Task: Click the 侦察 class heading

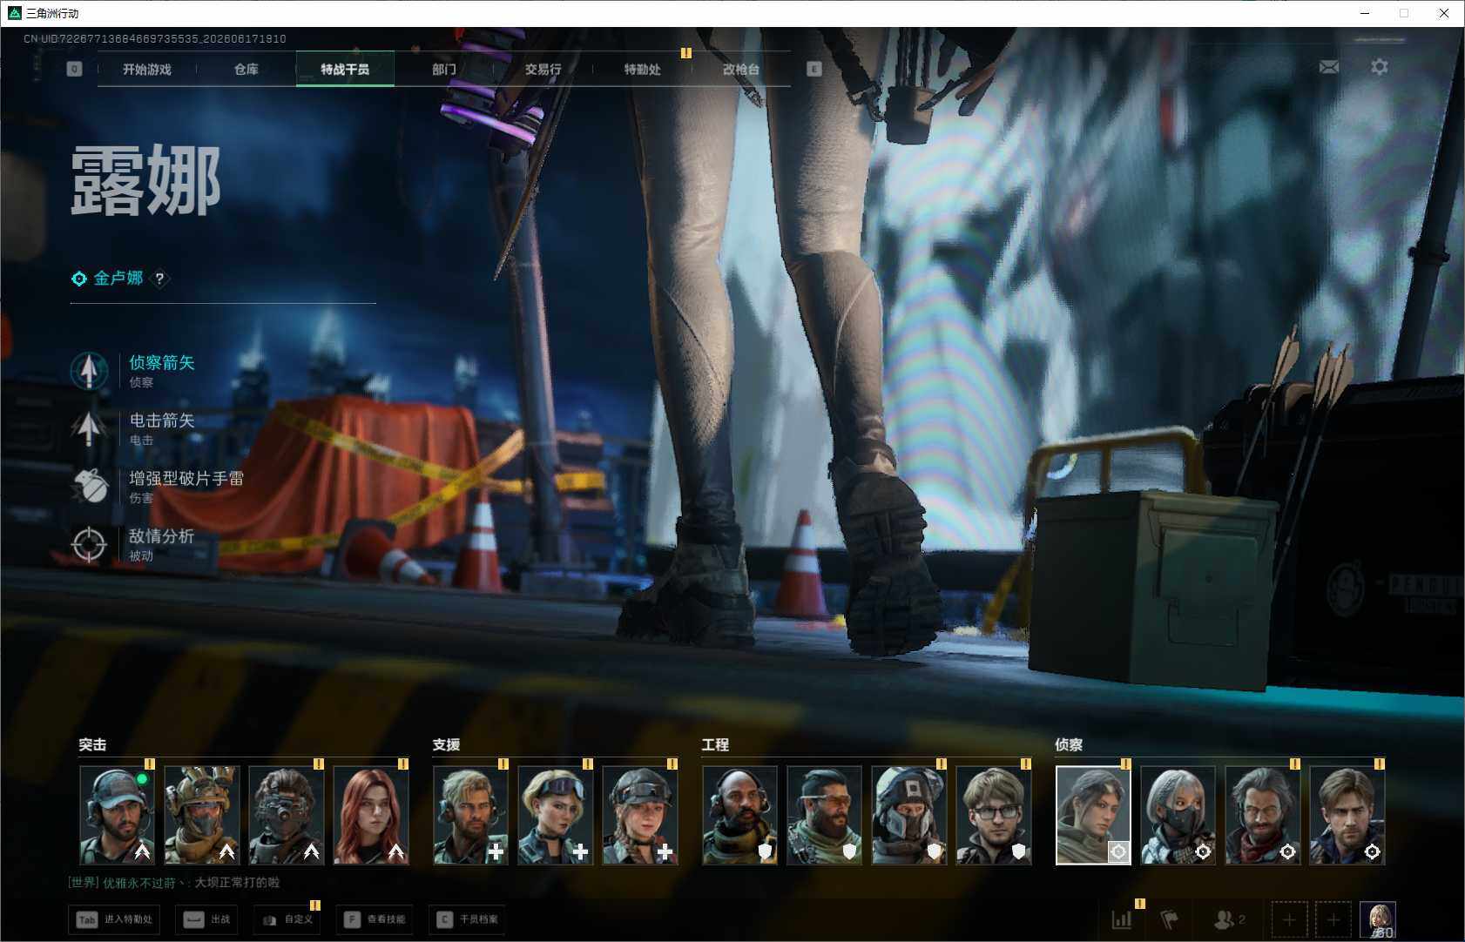Action: 1069,744
